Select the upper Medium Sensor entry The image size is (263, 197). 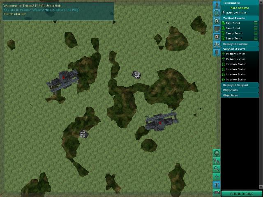240,54
